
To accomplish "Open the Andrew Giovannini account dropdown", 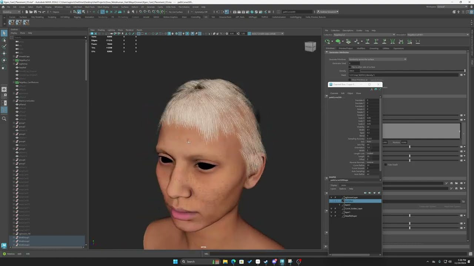I will (327, 12).
